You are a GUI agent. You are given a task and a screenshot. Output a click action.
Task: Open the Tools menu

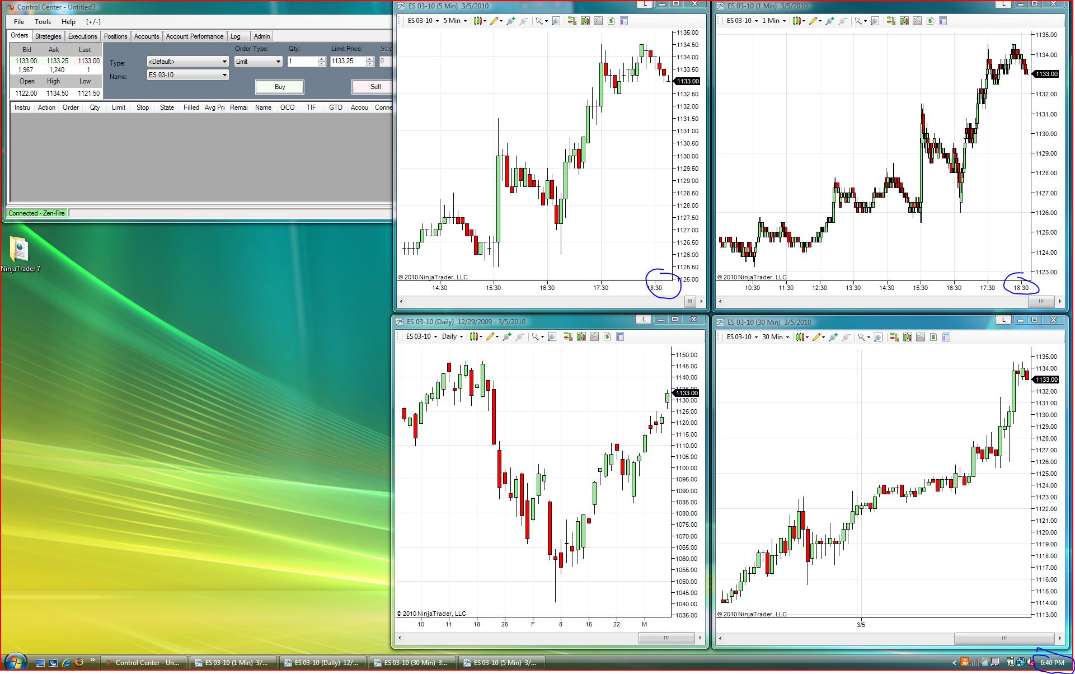tap(43, 22)
